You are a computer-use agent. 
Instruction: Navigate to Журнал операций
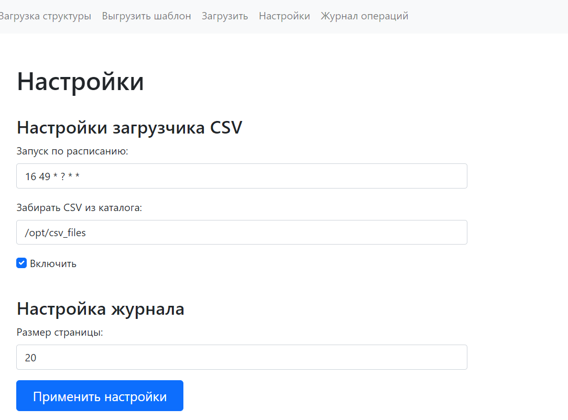365,16
